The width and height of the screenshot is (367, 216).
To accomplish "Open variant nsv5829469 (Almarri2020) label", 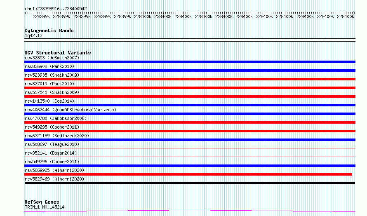I will pyautogui.click(x=54, y=179).
